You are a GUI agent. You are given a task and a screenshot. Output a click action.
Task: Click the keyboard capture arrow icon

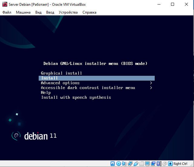click(170, 164)
